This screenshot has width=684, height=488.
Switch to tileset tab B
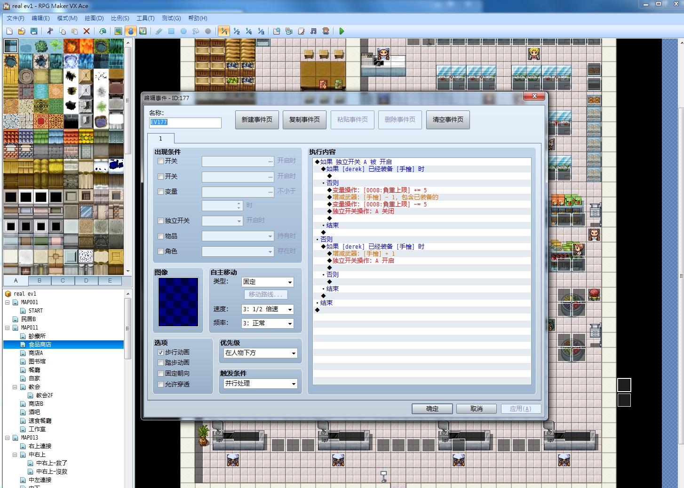40,281
